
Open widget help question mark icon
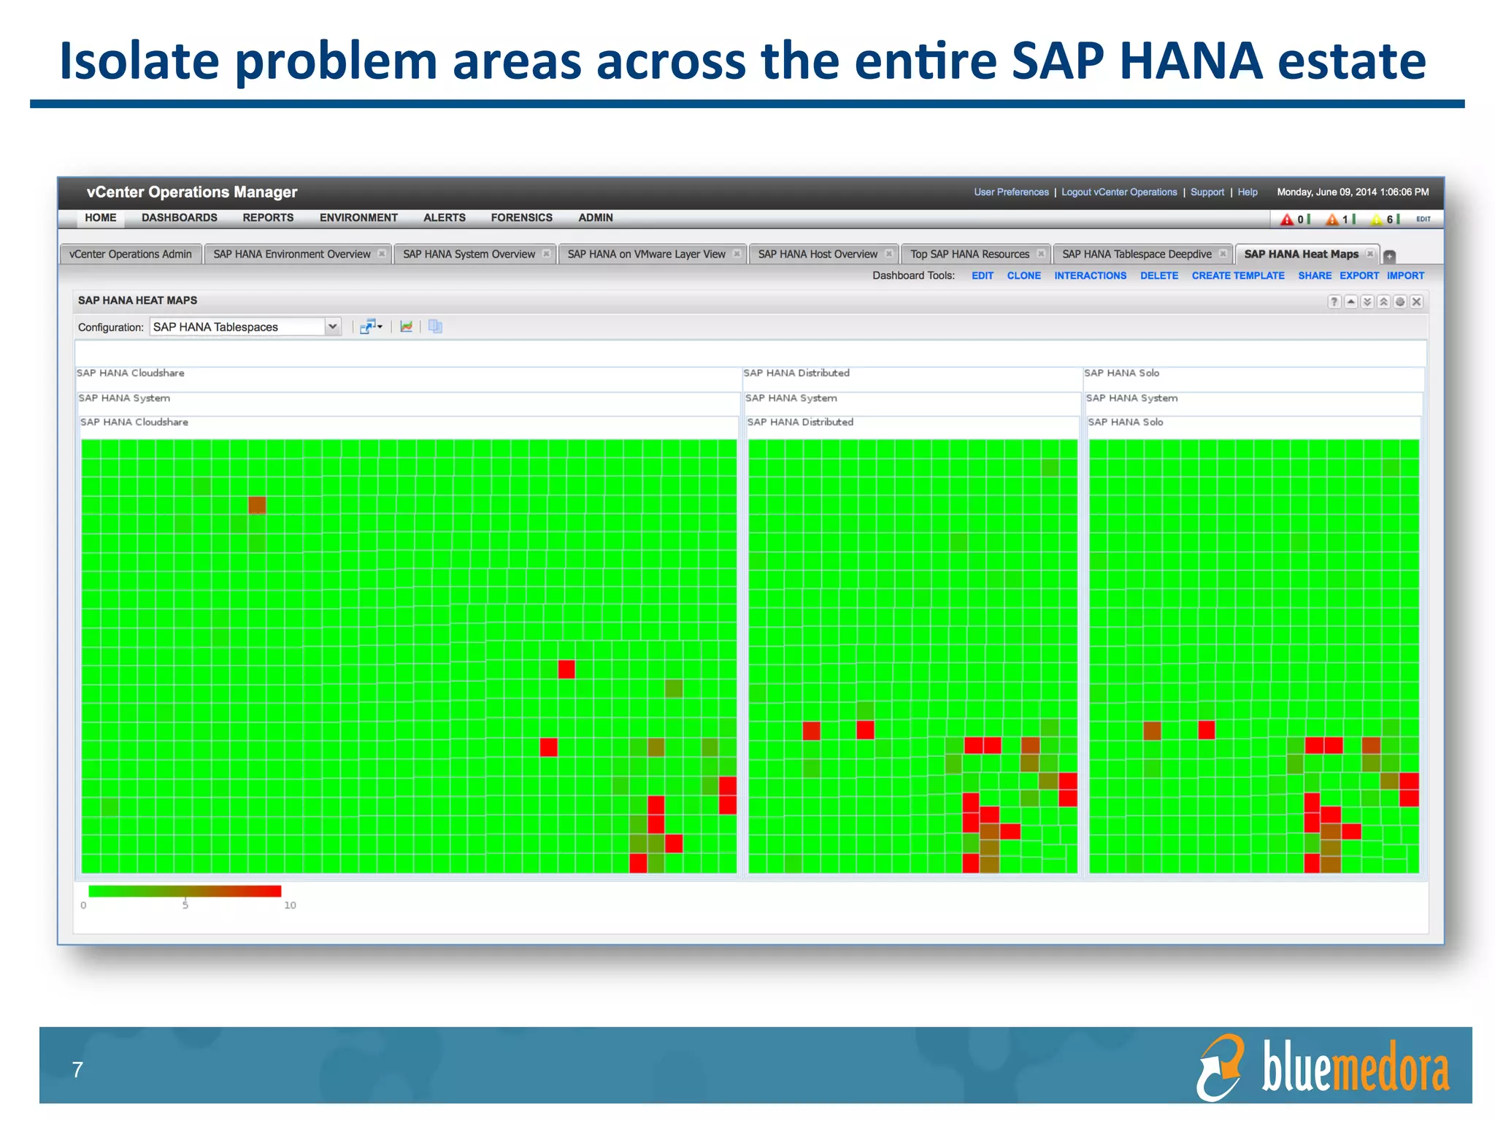point(1334,301)
